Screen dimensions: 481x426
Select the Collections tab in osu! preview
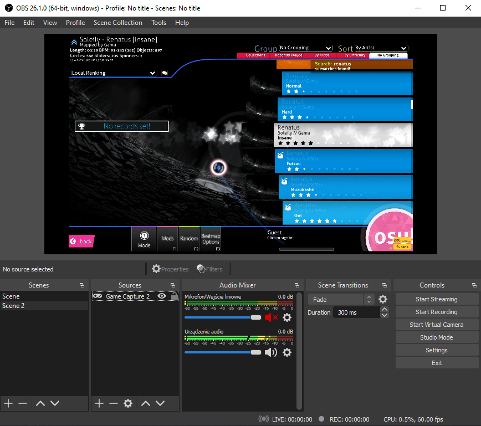tap(255, 55)
